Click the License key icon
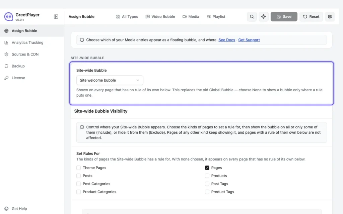Image resolution: width=343 pixels, height=214 pixels. point(7,78)
